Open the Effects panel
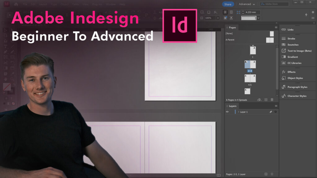Image resolution: width=317 pixels, height=178 pixels. [291, 72]
